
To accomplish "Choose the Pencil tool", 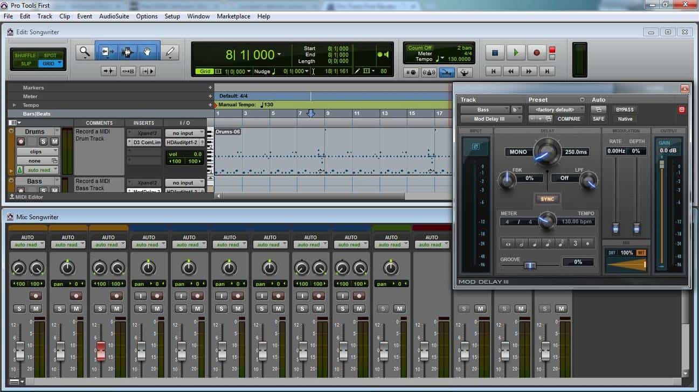I will pos(170,52).
